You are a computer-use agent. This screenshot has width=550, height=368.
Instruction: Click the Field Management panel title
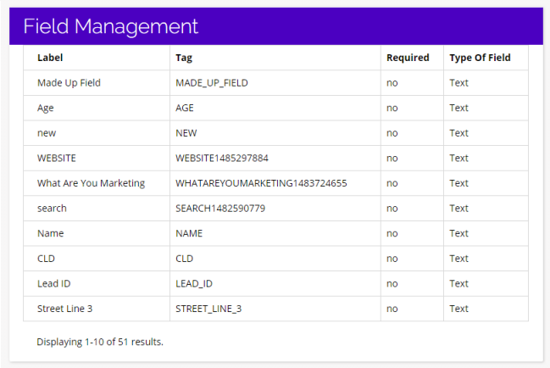click(x=111, y=26)
